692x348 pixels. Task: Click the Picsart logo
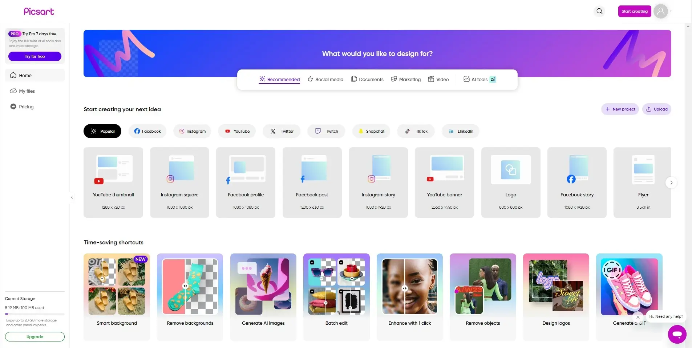pos(39,11)
